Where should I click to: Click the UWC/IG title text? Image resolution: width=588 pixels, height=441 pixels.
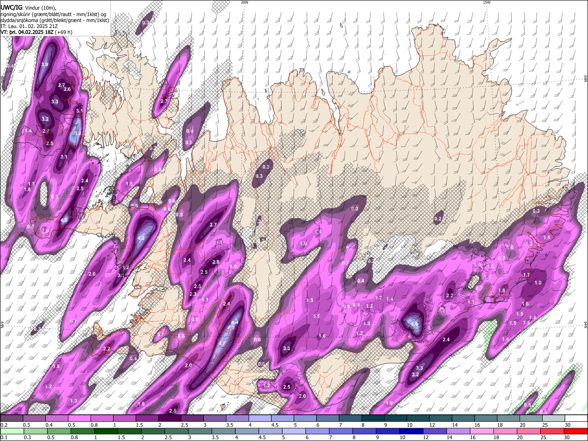pos(11,7)
